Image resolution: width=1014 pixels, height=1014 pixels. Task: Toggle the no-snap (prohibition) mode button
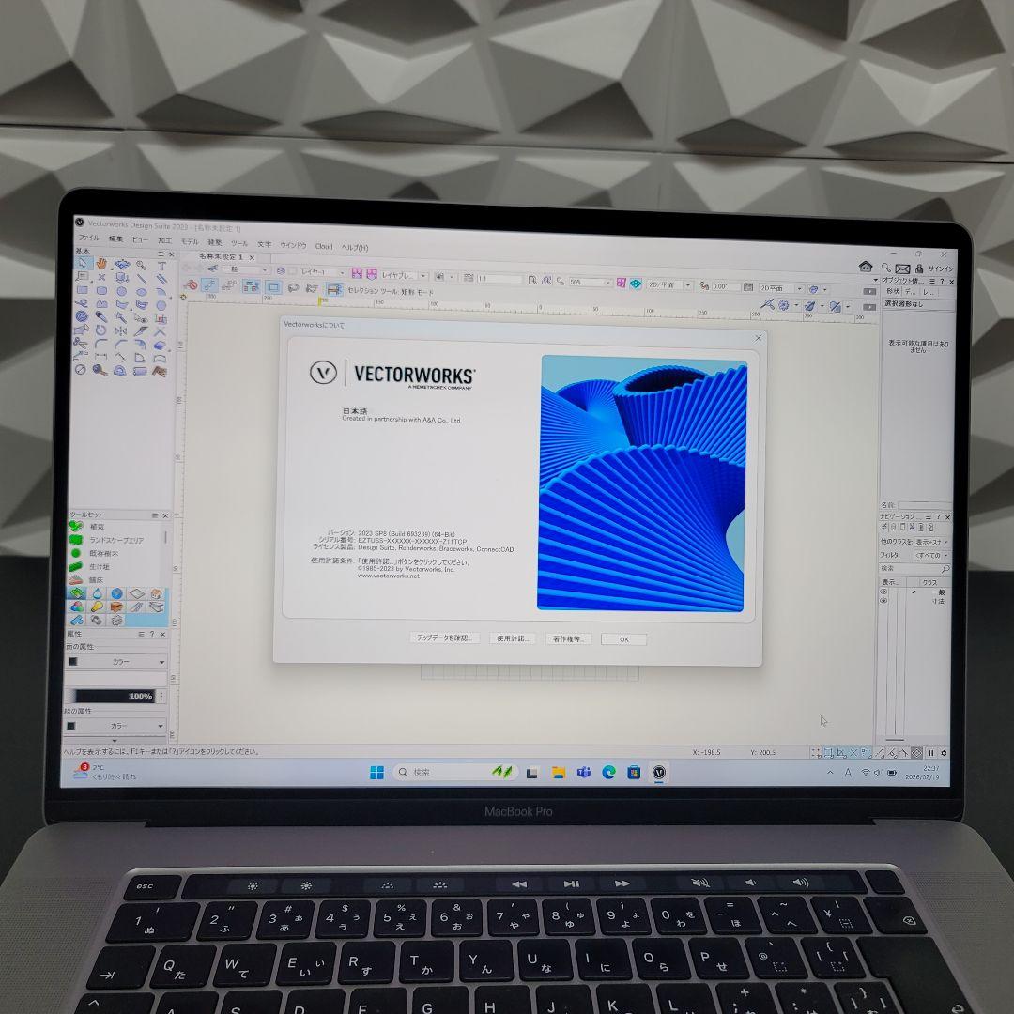[x=853, y=752]
